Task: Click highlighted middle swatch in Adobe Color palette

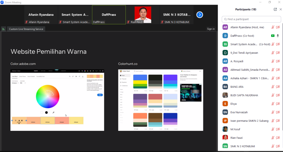Action: coord(48,121)
